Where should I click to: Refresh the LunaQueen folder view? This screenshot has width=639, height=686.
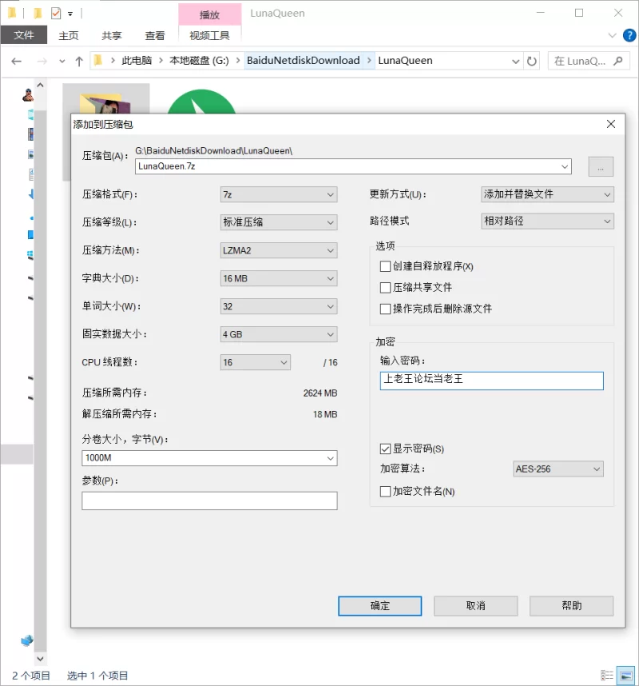point(532,61)
